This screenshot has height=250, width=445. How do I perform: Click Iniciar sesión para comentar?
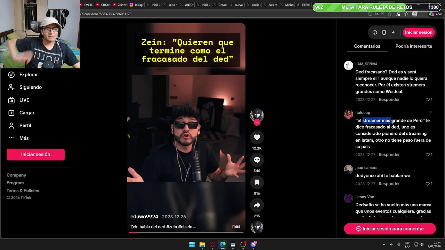click(x=390, y=229)
